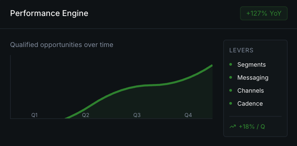Click the Q2 axis label
This screenshot has width=297, height=146.
86,115
